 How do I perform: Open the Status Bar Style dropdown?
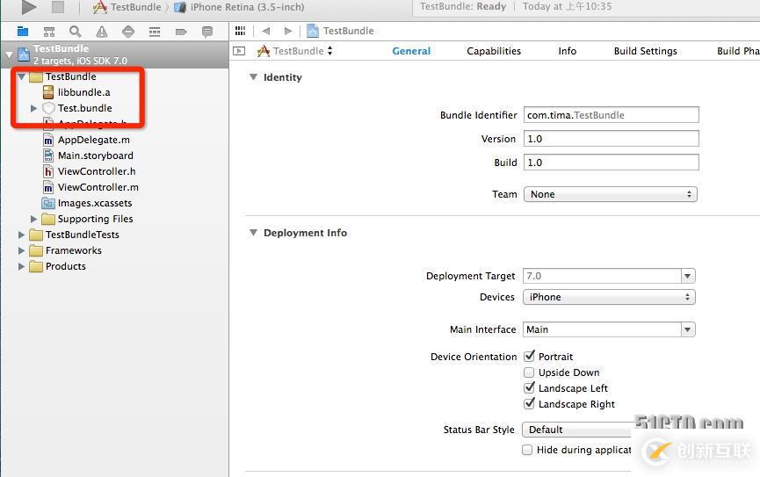(578, 430)
